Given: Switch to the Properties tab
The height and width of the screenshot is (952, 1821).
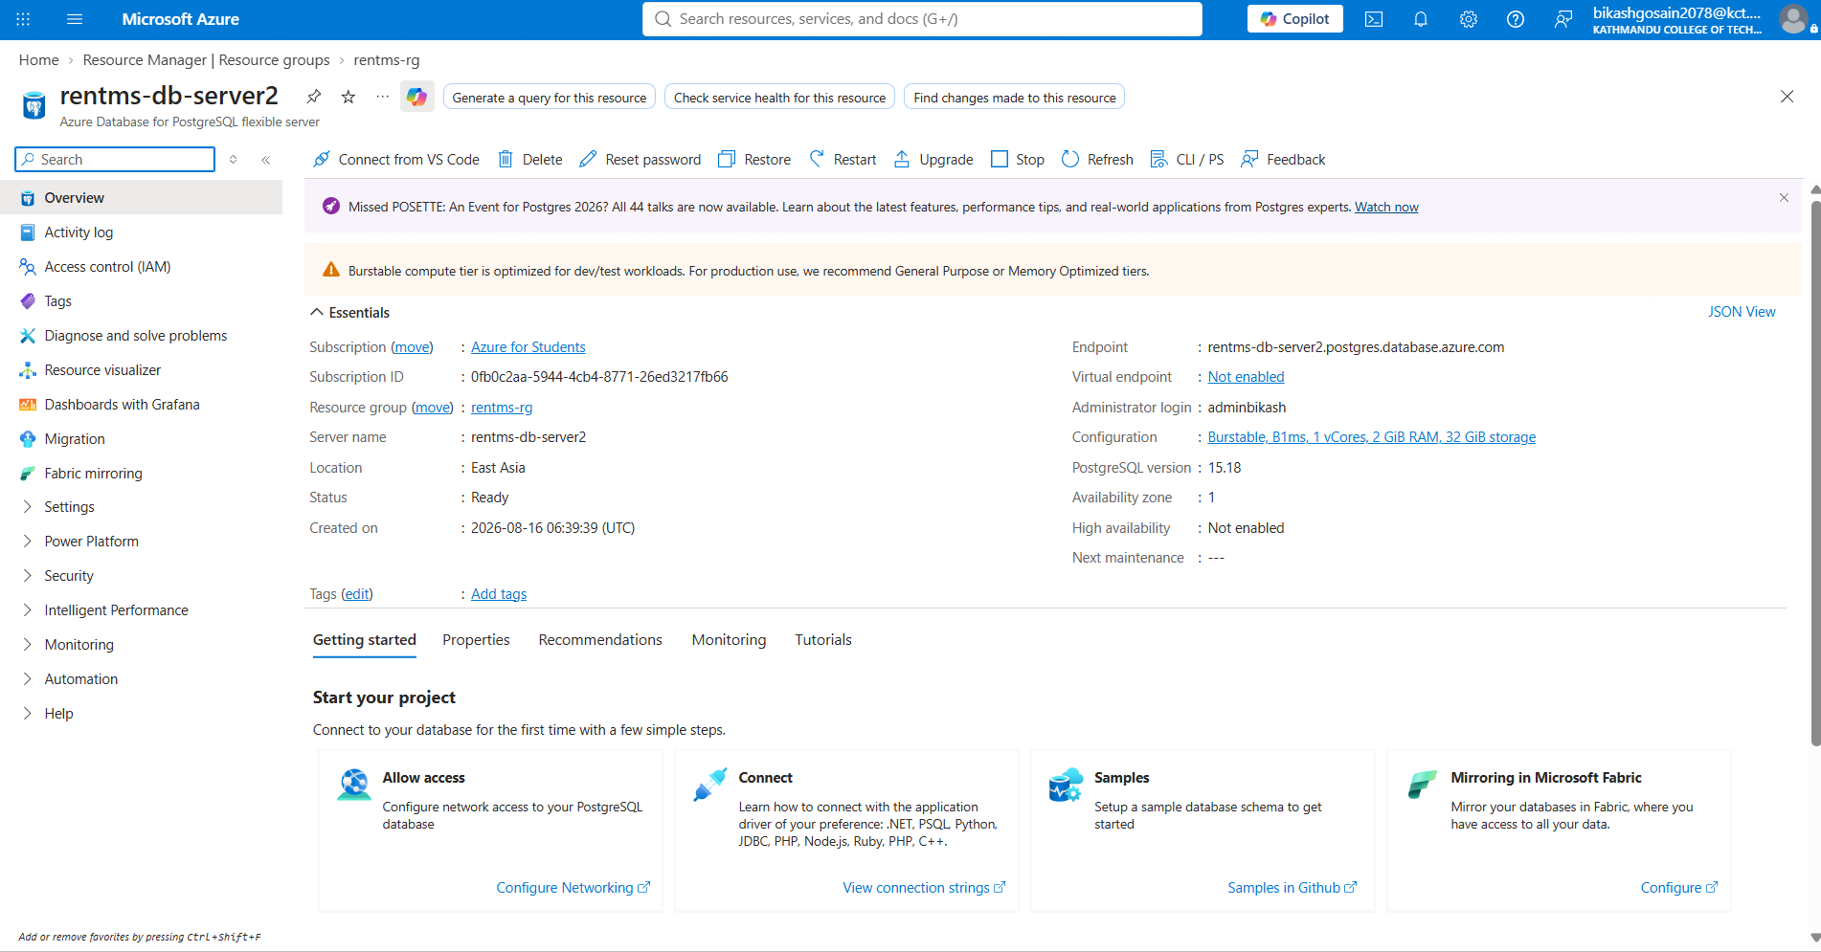Looking at the screenshot, I should click(x=476, y=640).
